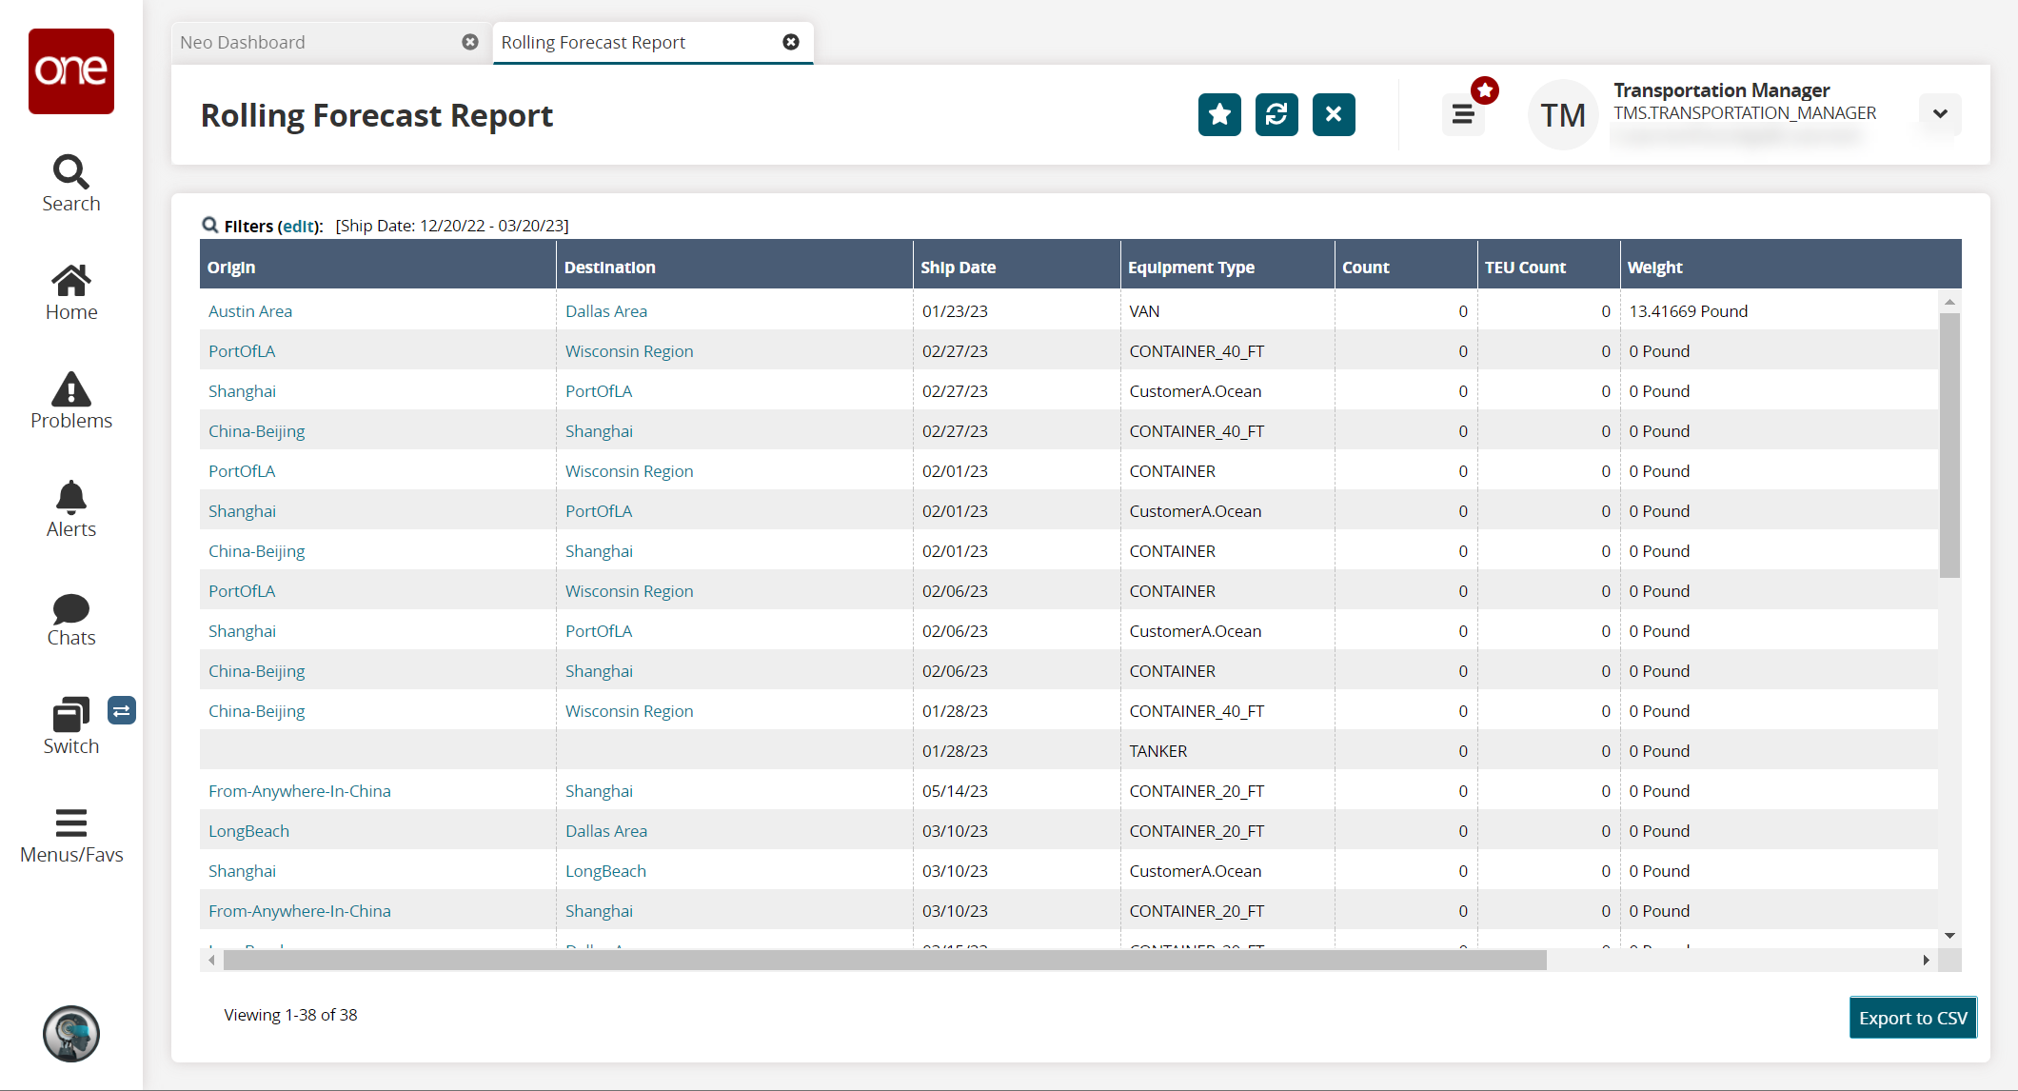This screenshot has height=1091, width=2018.
Task: Open the Austin Area origin link
Action: coord(250,311)
